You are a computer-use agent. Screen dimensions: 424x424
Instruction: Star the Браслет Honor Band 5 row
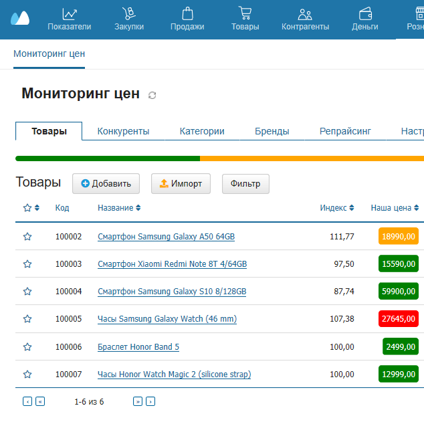coord(27,347)
